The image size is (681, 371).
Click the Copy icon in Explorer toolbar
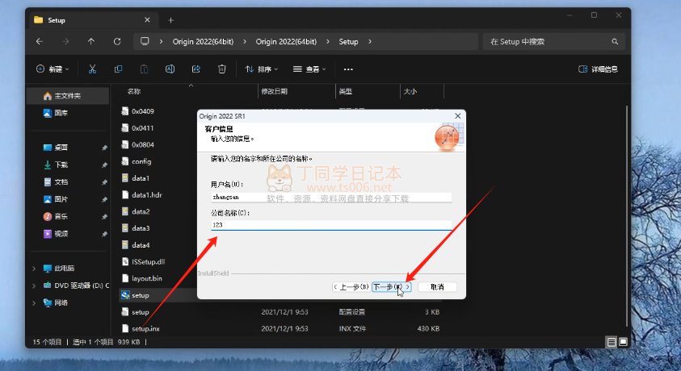click(x=119, y=69)
